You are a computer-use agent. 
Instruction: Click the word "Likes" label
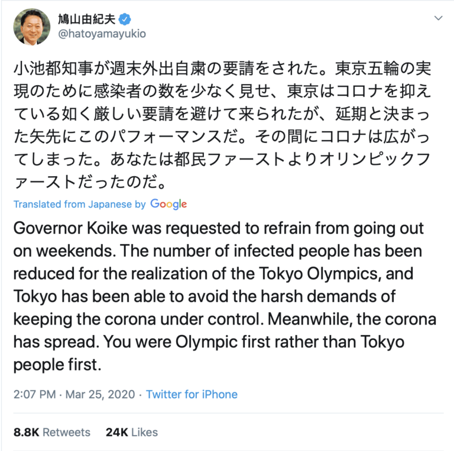point(144,432)
